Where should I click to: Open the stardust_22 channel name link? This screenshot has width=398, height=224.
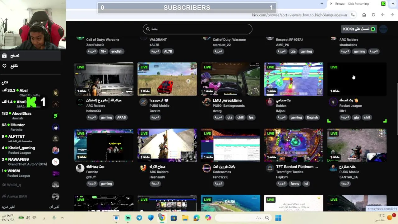tap(222, 45)
